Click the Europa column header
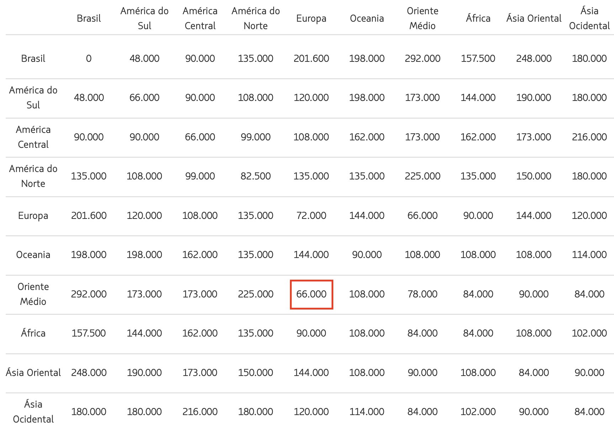This screenshot has width=614, height=430. (311, 18)
